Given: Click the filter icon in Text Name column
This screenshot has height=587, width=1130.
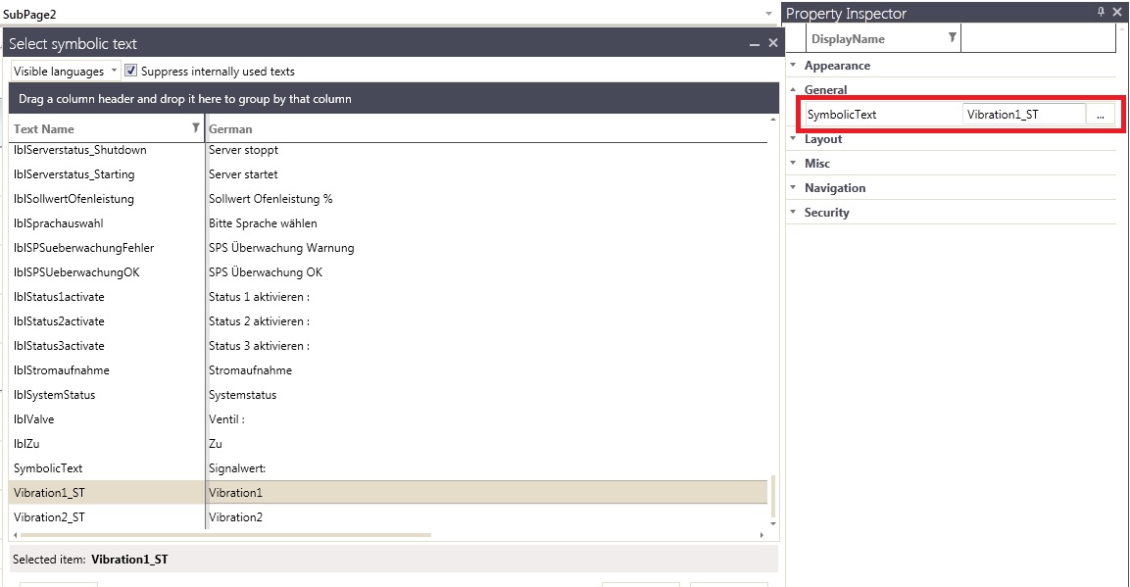Looking at the screenshot, I should click(196, 128).
